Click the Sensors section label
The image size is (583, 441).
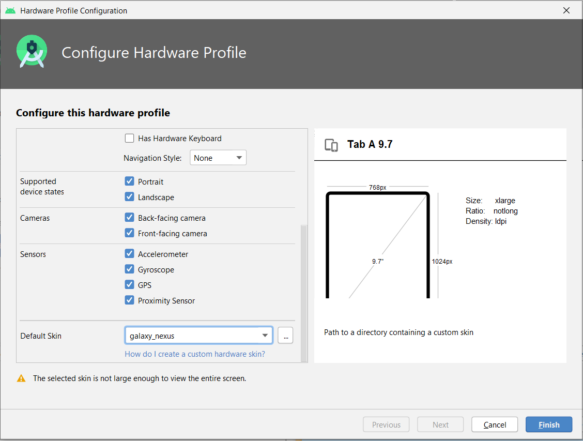pos(33,254)
